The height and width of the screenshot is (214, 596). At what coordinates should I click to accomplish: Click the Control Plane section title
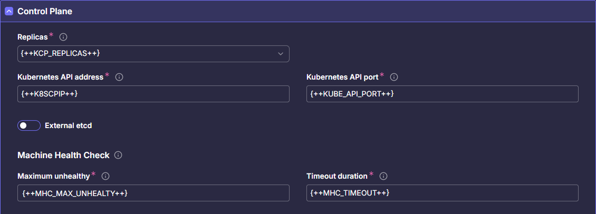point(45,11)
